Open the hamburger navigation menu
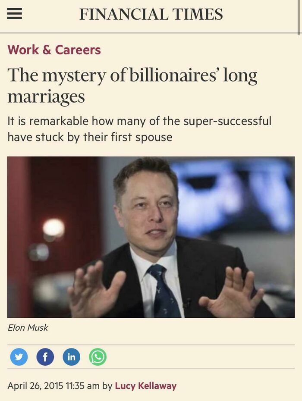The height and width of the screenshot is (401, 302). pyautogui.click(x=15, y=13)
